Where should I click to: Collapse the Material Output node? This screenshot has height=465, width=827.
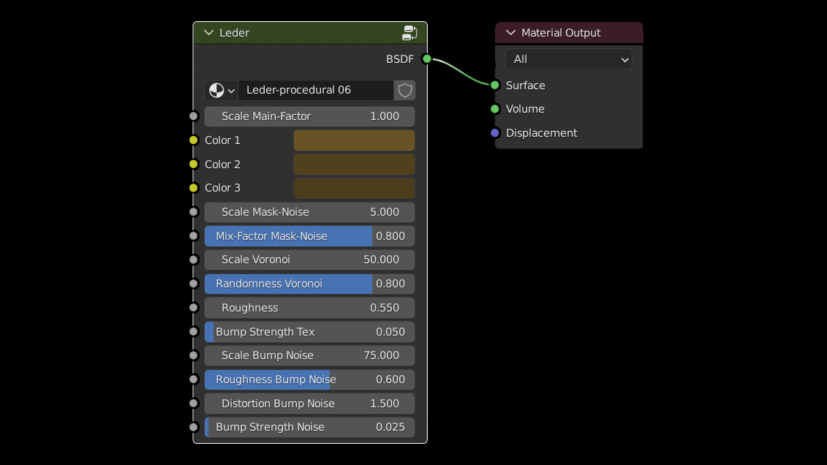point(510,33)
